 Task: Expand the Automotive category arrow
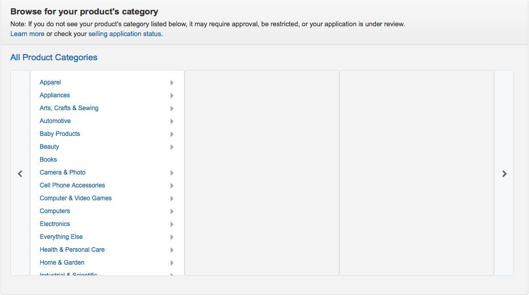172,121
